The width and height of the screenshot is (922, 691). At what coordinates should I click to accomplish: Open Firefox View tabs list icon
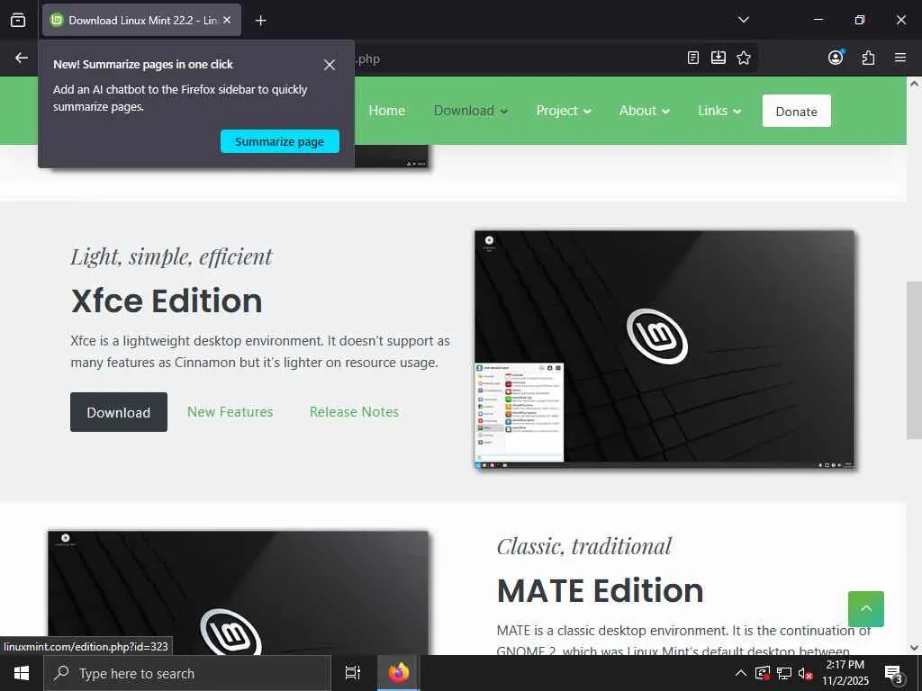[18, 20]
